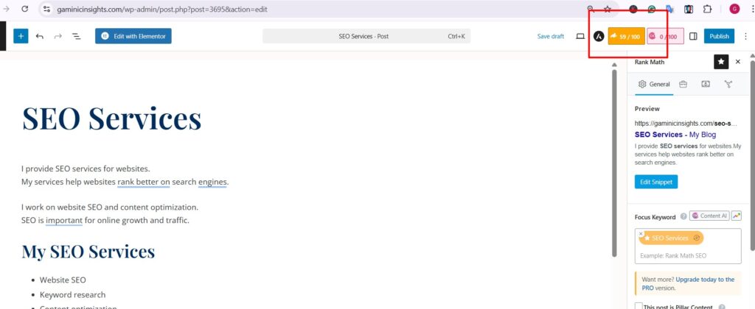755x309 pixels.
Task: Open the Content AI 0/100 score badge
Action: pos(666,36)
